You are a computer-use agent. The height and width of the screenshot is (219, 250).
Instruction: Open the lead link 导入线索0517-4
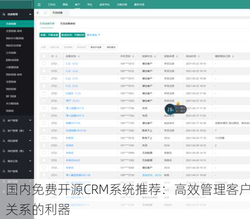pos(74,116)
